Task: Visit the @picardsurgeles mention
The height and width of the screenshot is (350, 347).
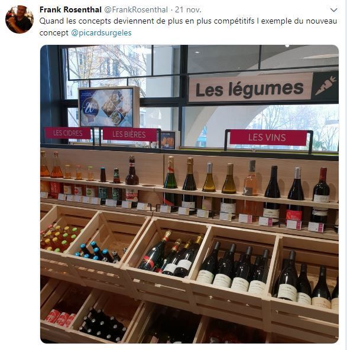Action: (101, 33)
